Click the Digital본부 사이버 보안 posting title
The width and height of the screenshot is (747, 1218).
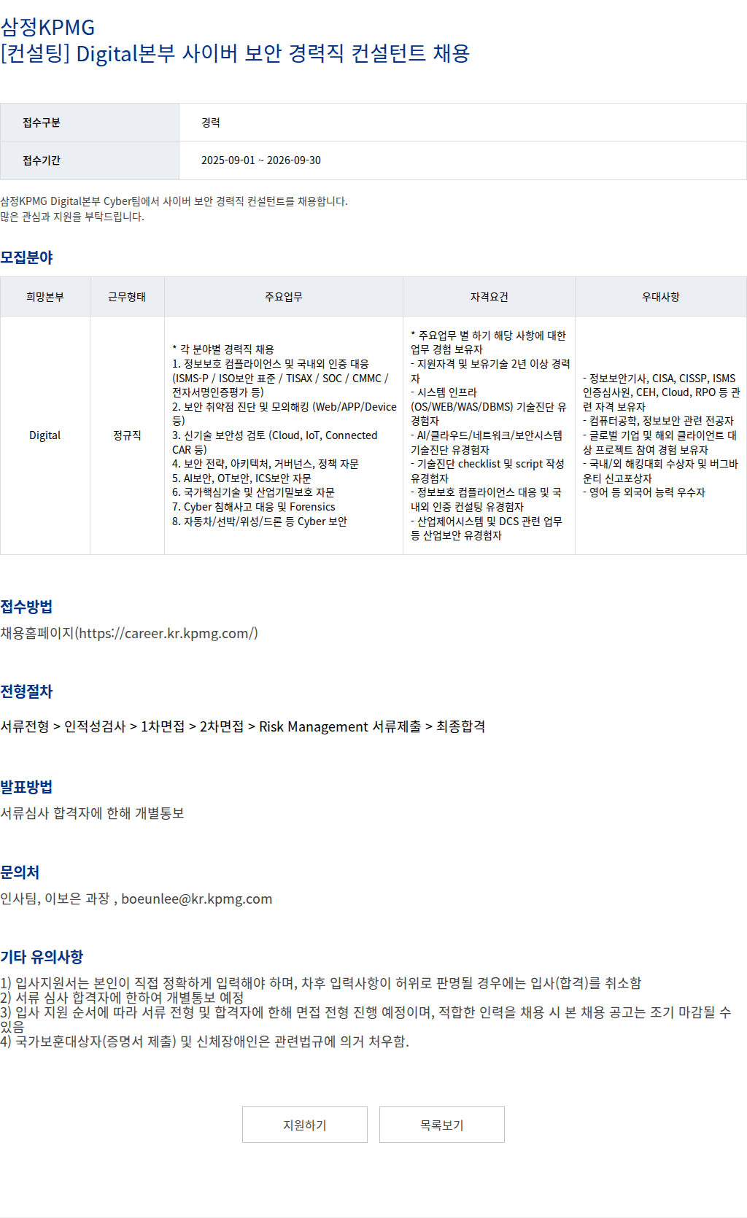coord(235,53)
